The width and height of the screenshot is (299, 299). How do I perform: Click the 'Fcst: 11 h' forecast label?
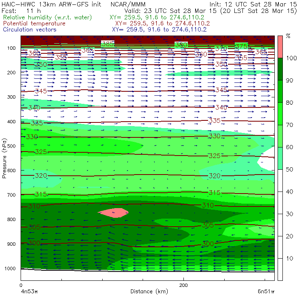(21, 11)
